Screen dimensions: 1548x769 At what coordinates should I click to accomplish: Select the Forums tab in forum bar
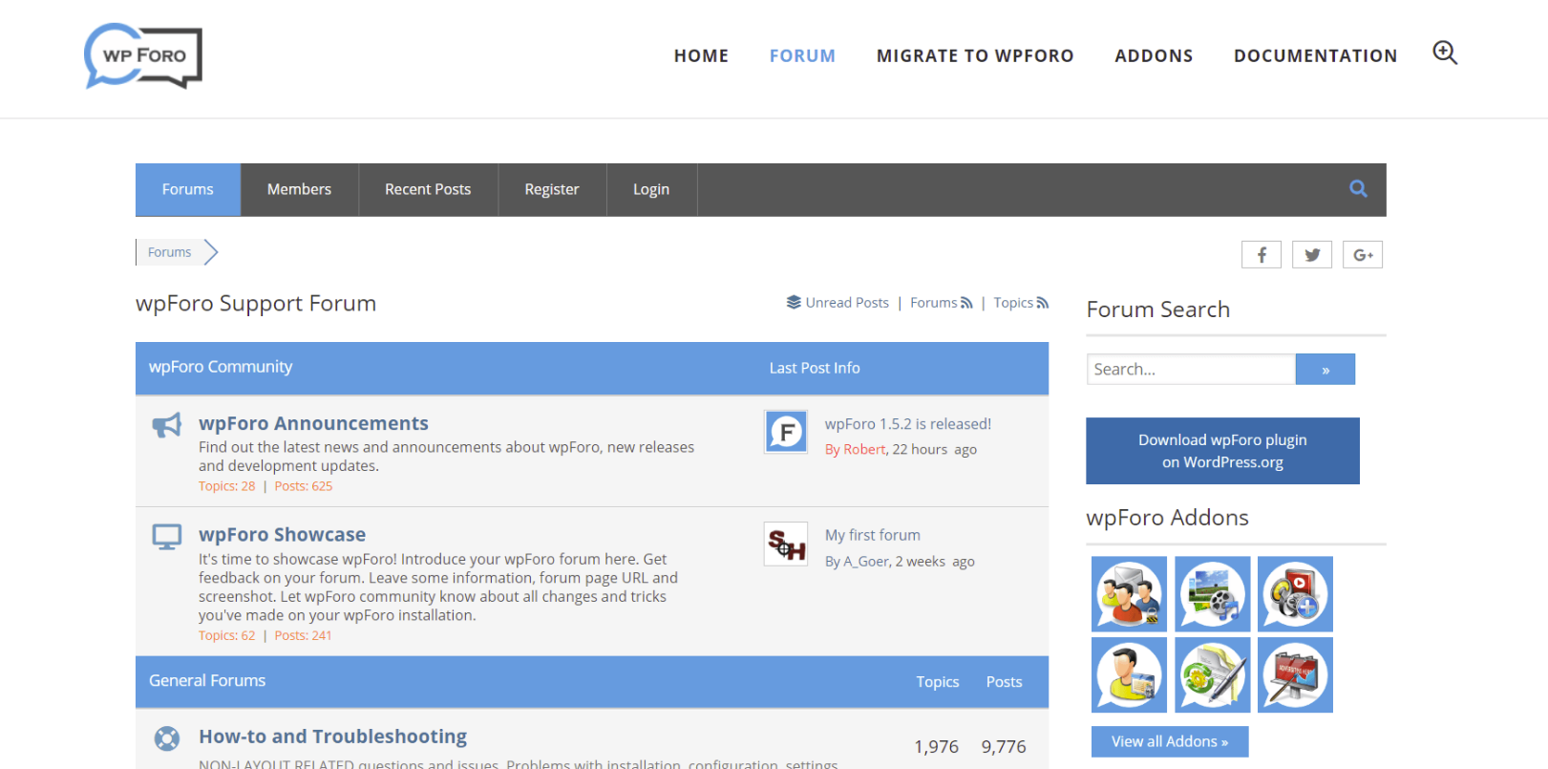point(188,189)
